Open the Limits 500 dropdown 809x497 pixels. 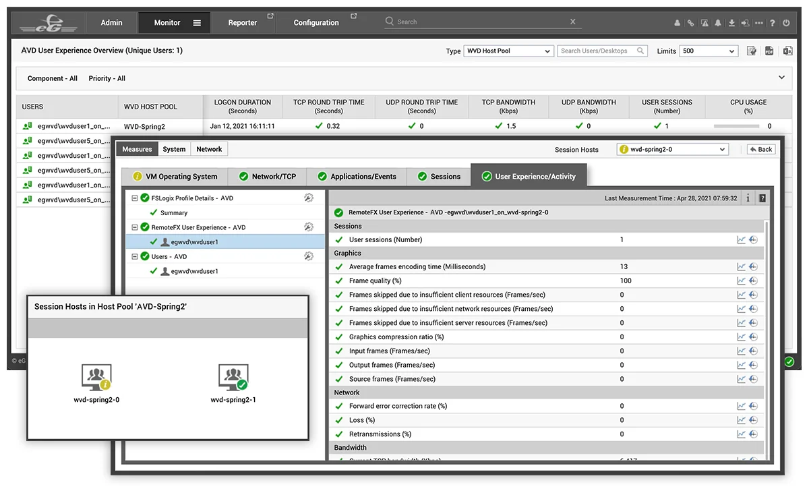tap(709, 51)
